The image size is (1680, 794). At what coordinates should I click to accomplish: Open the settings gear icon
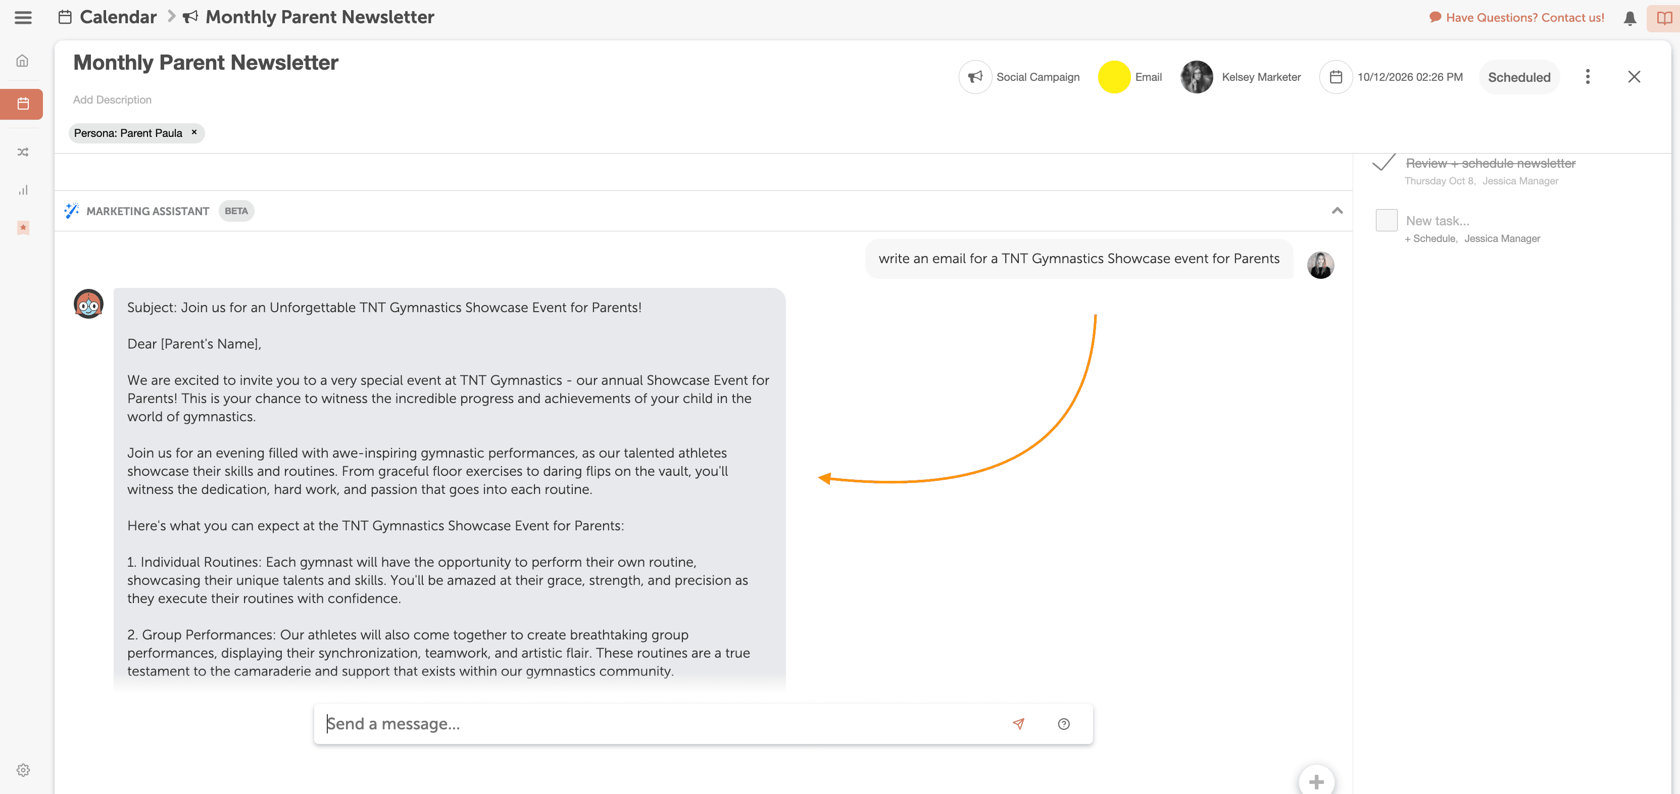click(x=23, y=770)
